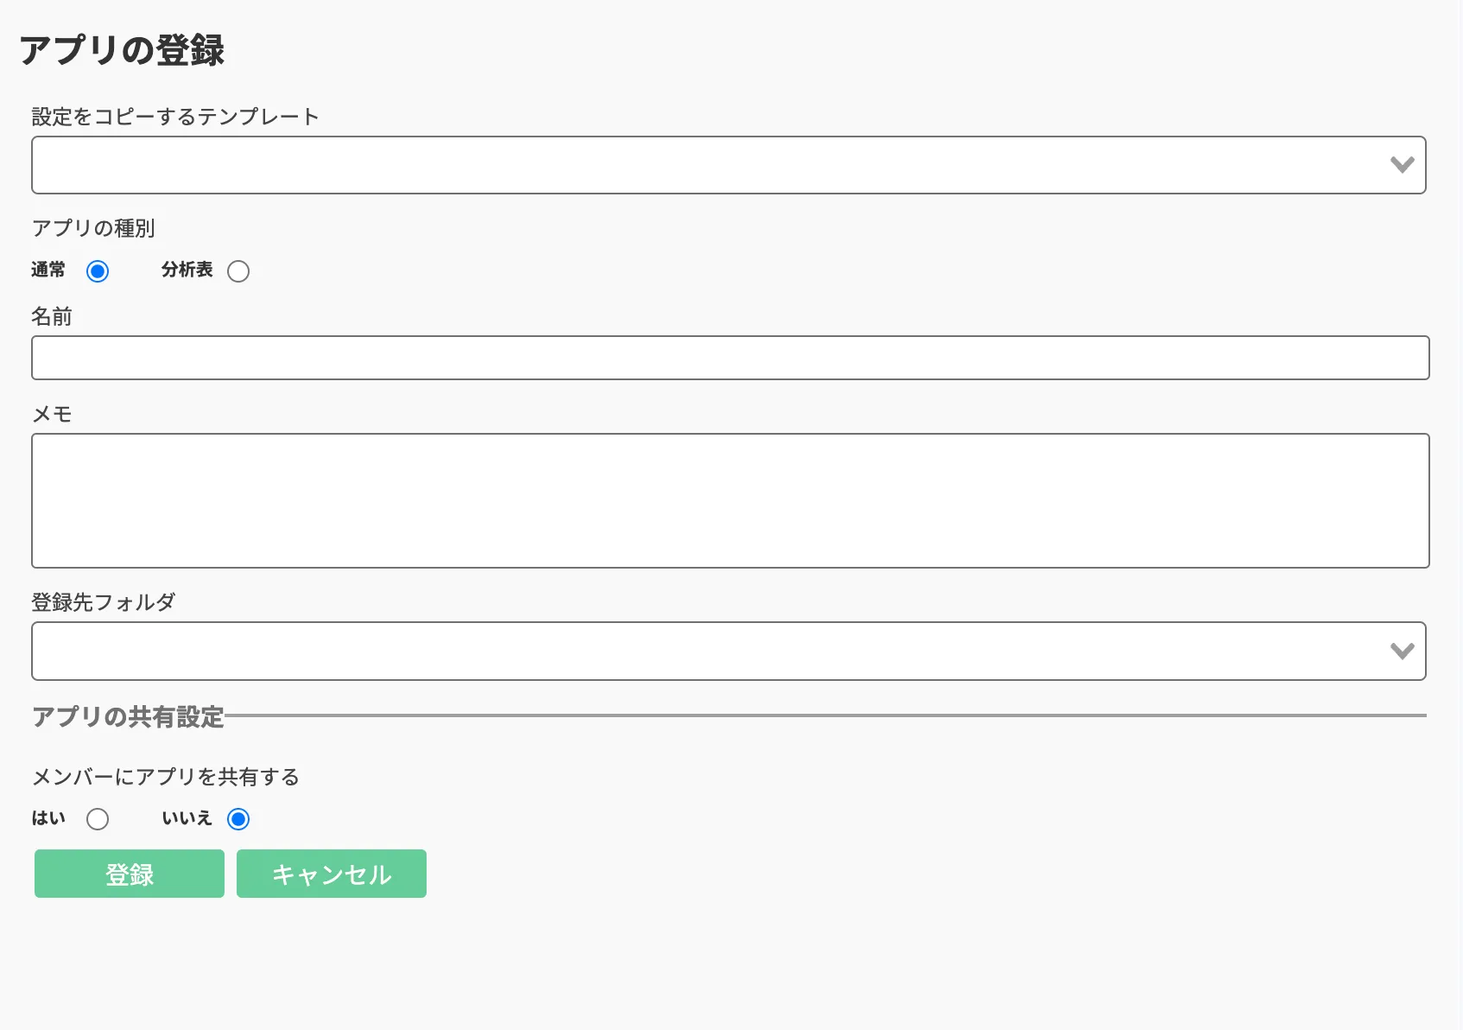Click the いいえ label text
This screenshot has height=1030, width=1463.
pyautogui.click(x=187, y=817)
